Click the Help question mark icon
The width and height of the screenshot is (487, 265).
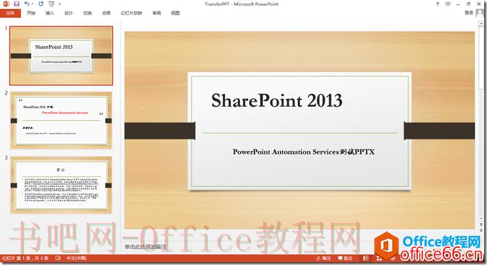(x=437, y=4)
